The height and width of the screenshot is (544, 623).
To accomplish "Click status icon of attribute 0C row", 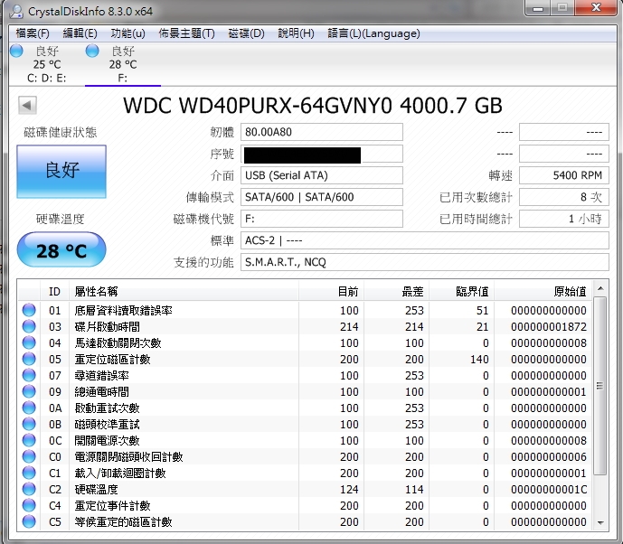I will 29,440.
